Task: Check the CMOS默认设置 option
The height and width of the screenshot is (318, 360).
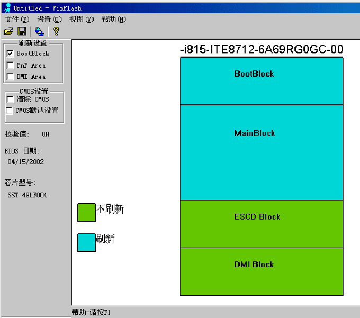Action: click(x=9, y=111)
